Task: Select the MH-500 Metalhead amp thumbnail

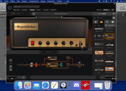Action: (x=99, y=36)
